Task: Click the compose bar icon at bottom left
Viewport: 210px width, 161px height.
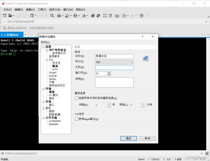Action: (2, 153)
